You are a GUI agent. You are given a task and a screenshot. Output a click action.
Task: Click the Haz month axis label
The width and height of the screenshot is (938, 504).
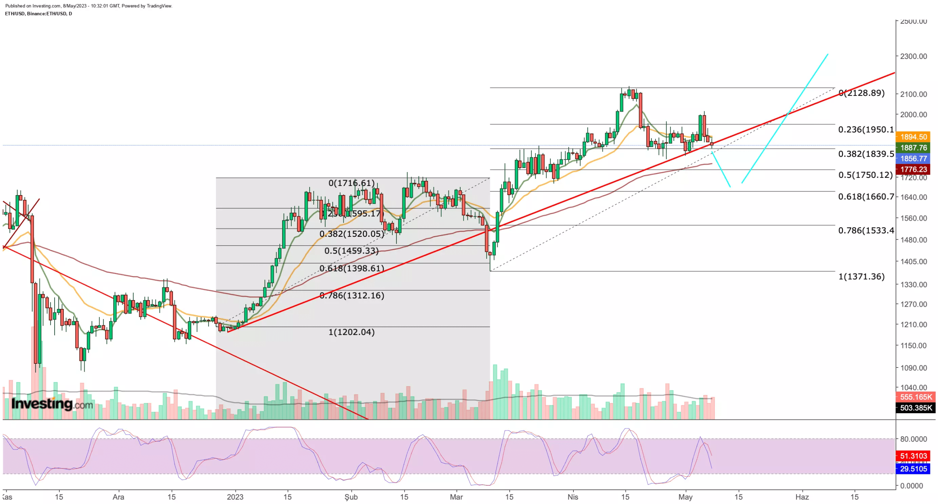click(x=802, y=497)
